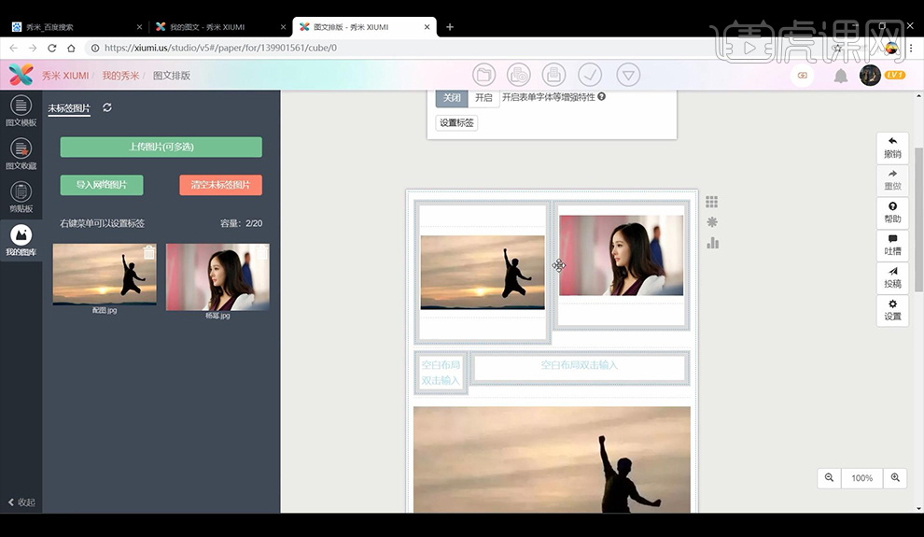Click the bar chart icon beside the canvas

click(x=712, y=243)
